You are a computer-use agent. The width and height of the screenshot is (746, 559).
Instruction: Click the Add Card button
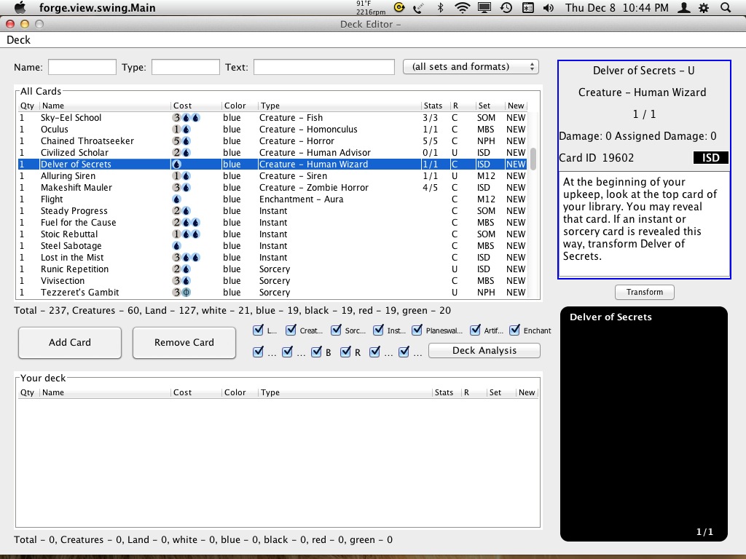point(70,343)
